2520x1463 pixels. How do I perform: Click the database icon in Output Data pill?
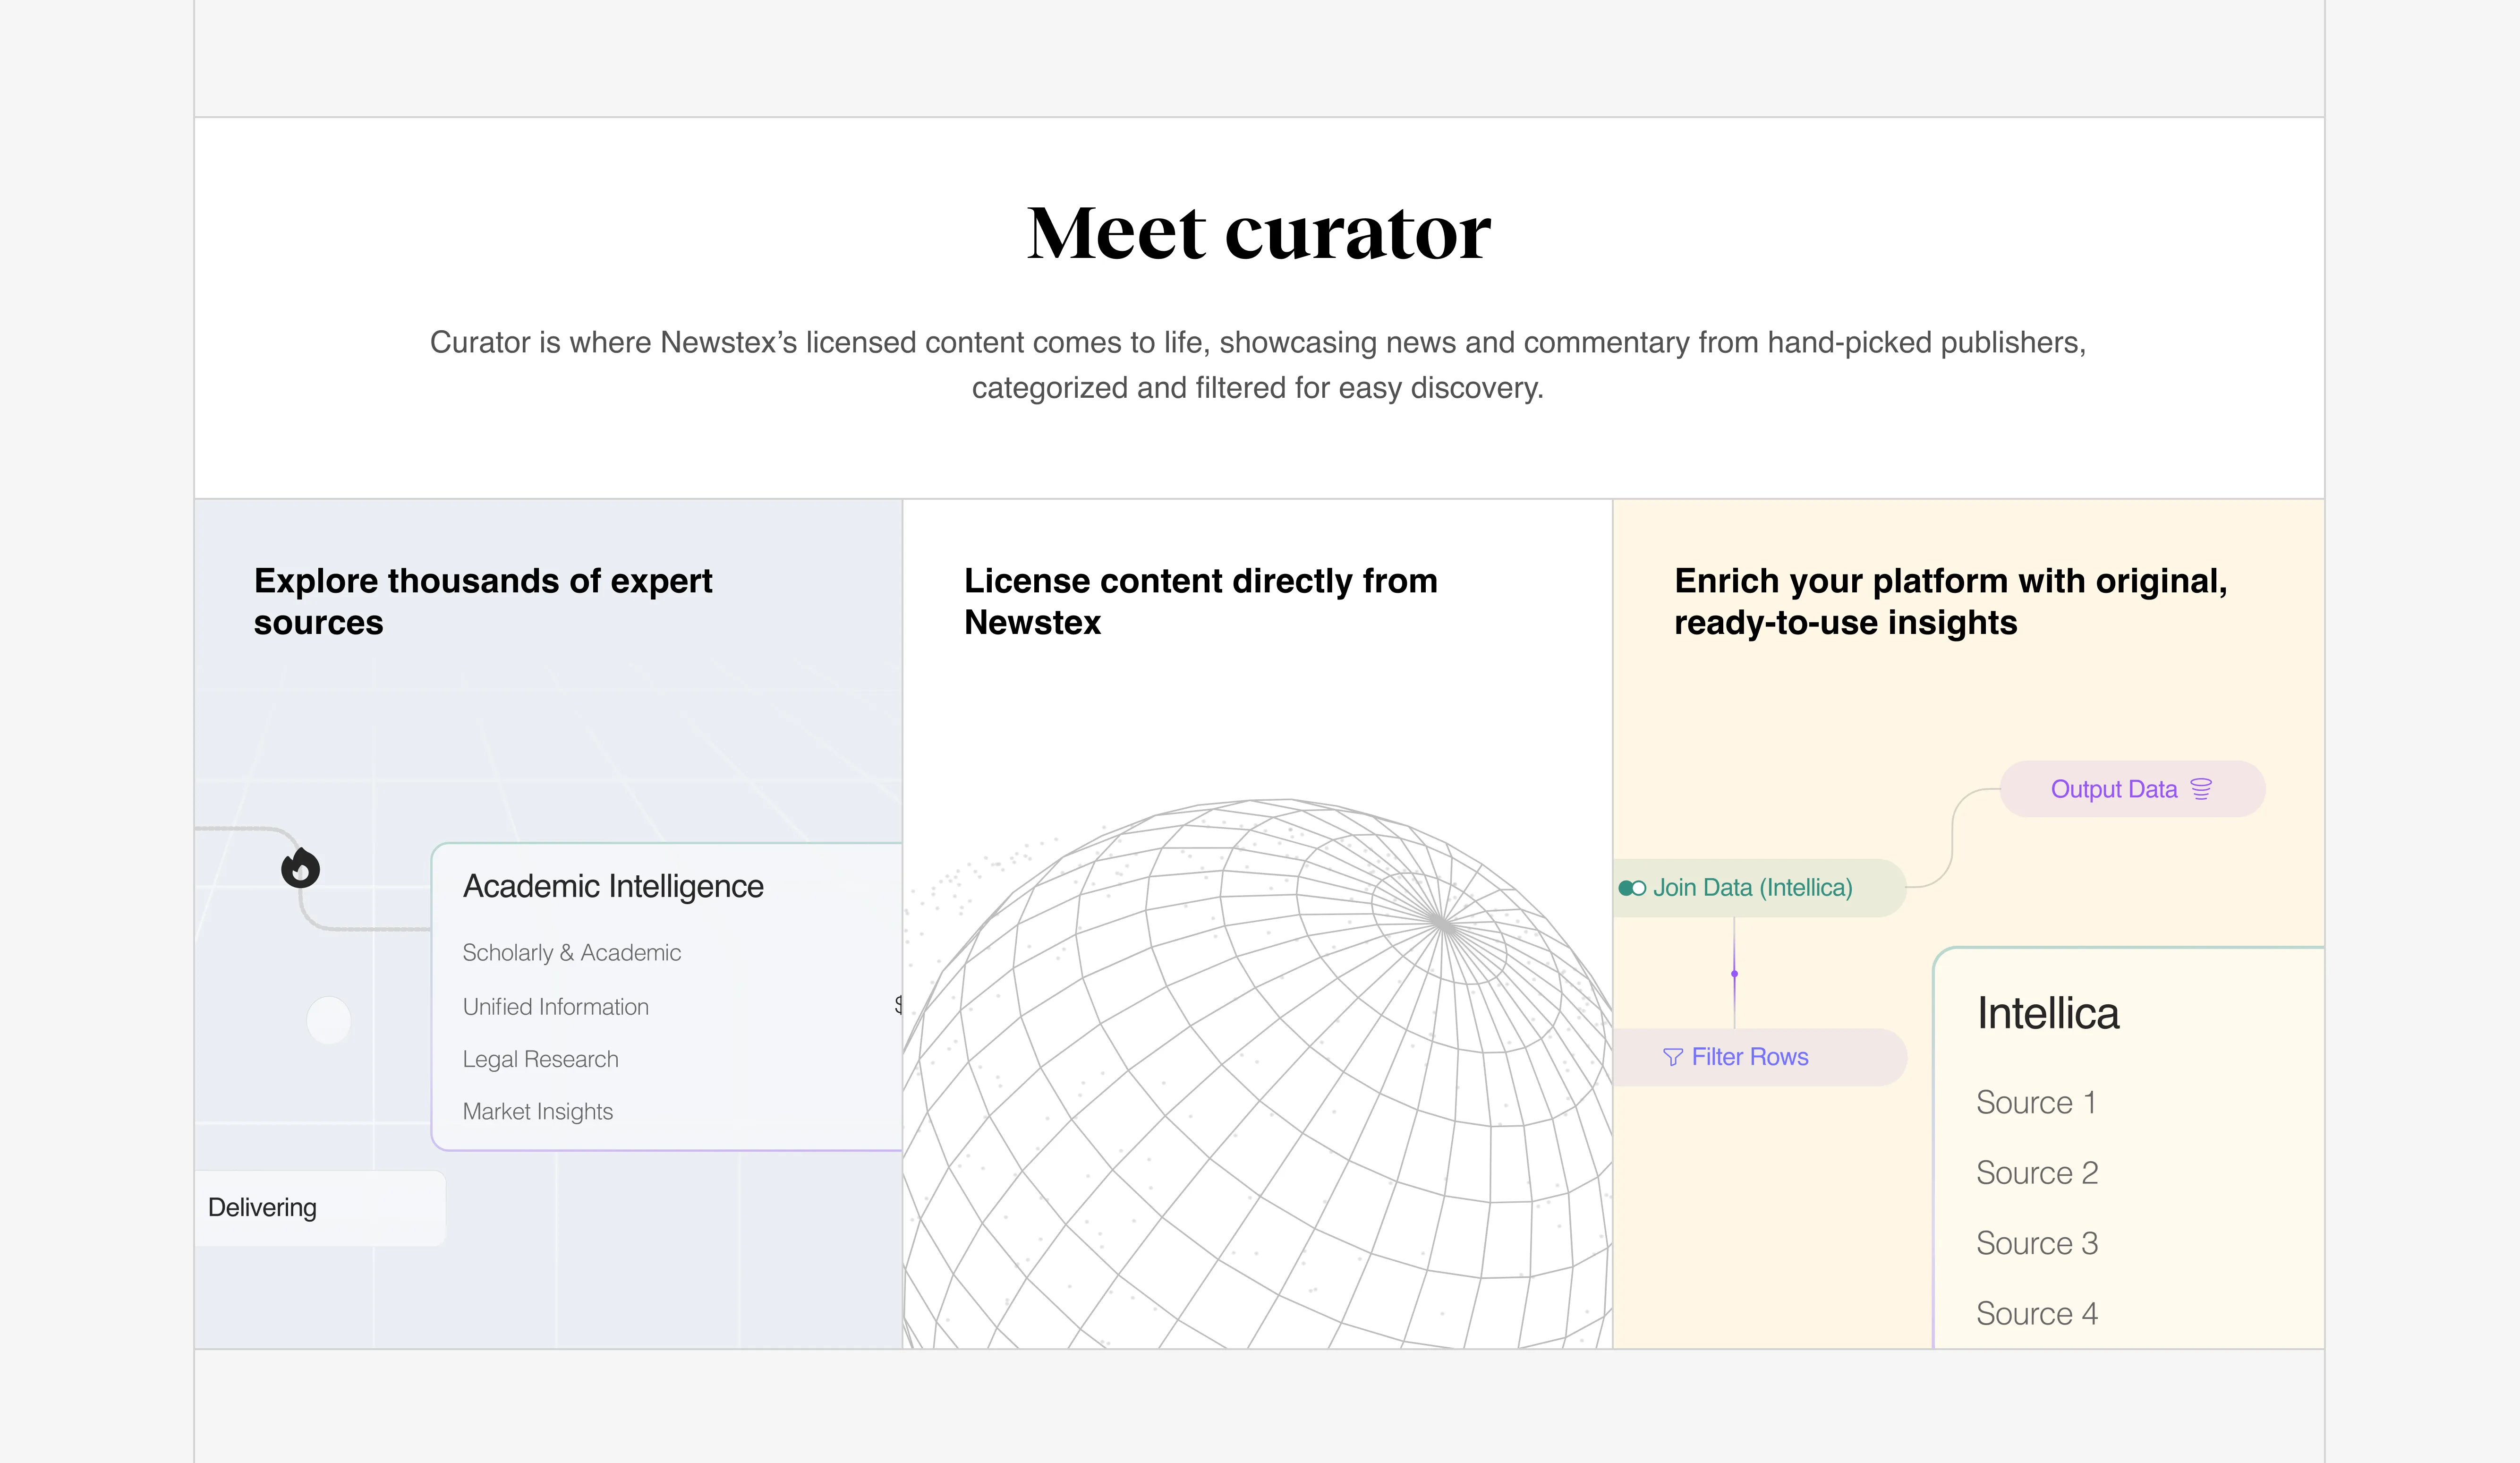point(2201,789)
